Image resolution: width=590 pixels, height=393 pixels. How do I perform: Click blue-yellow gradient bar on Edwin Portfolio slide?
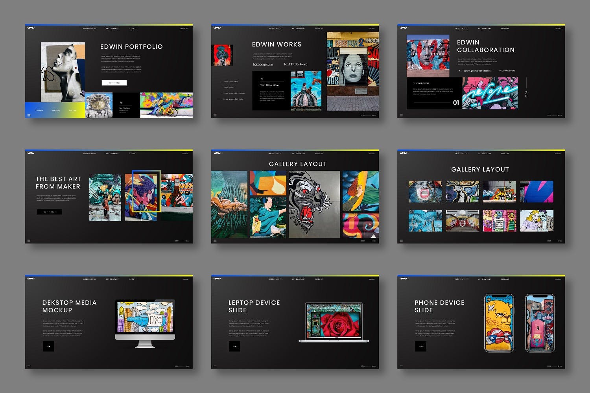55,110
